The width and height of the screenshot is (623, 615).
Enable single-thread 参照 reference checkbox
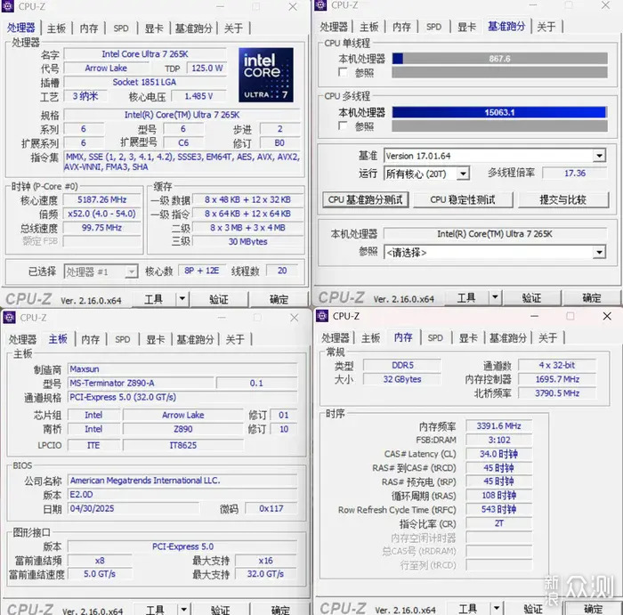[x=343, y=72]
